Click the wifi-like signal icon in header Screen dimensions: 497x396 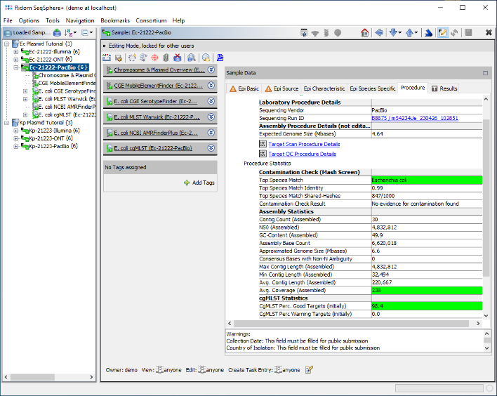[315, 33]
